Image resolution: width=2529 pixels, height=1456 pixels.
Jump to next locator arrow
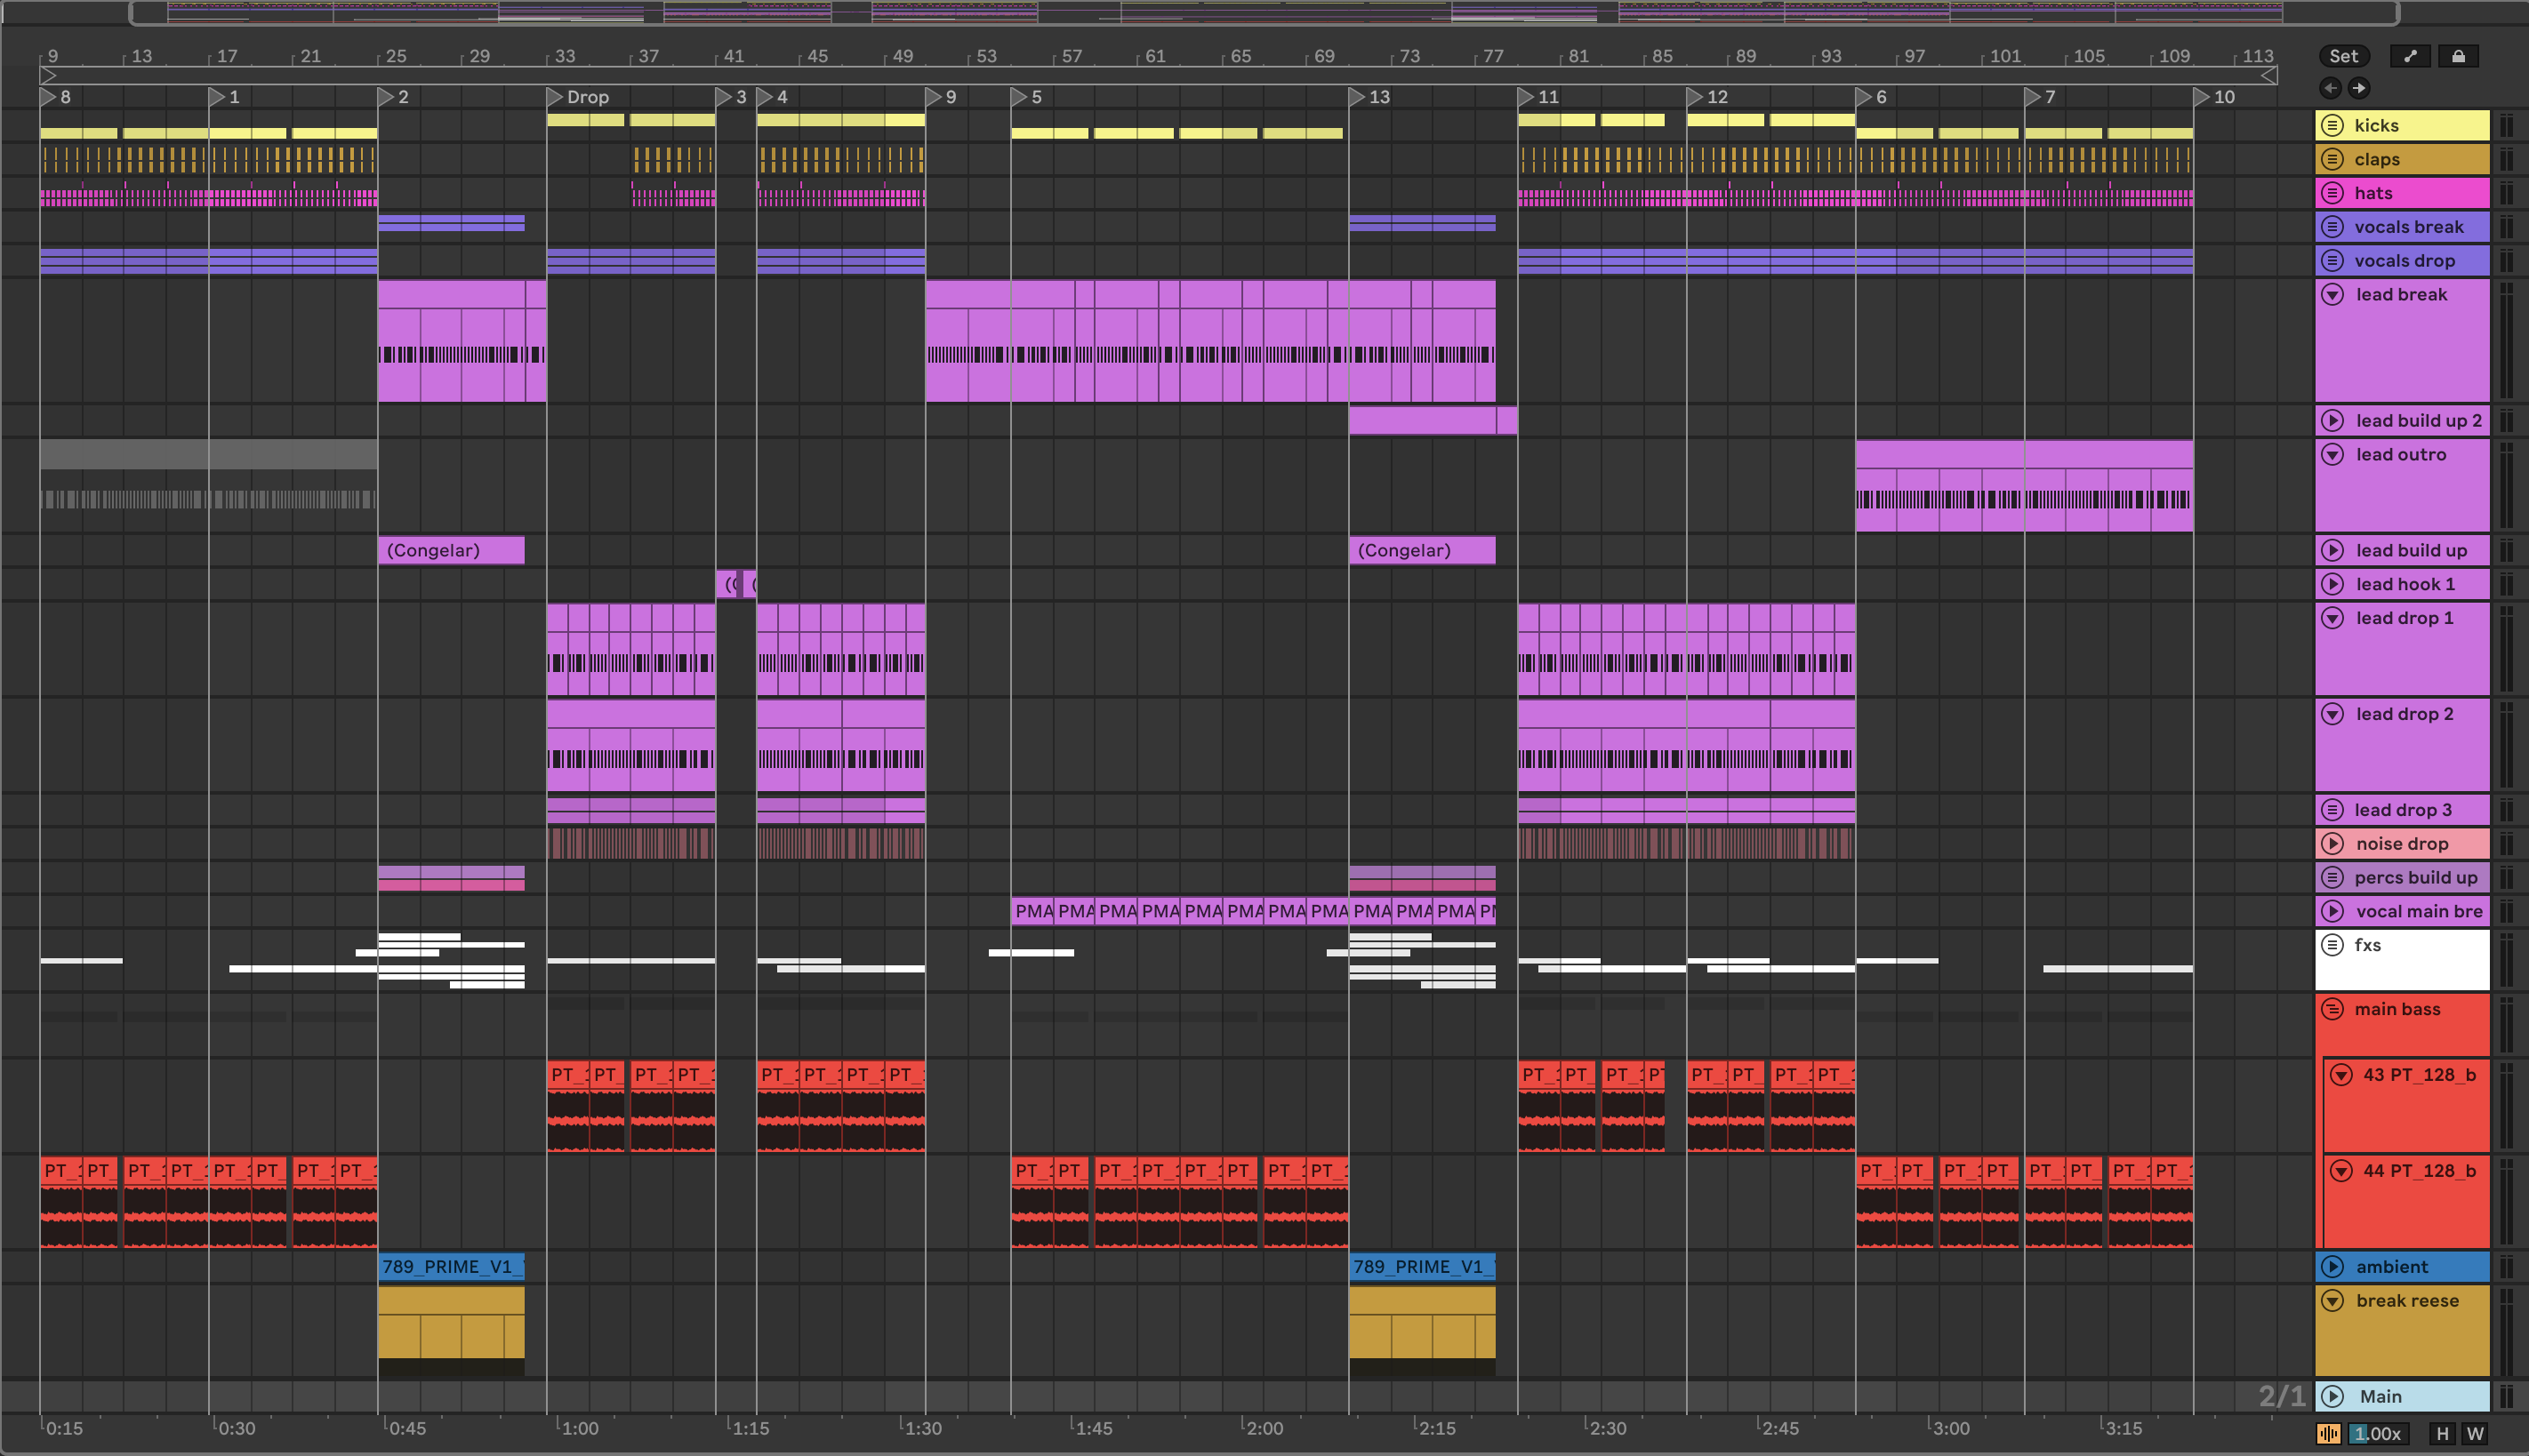[x=2359, y=88]
